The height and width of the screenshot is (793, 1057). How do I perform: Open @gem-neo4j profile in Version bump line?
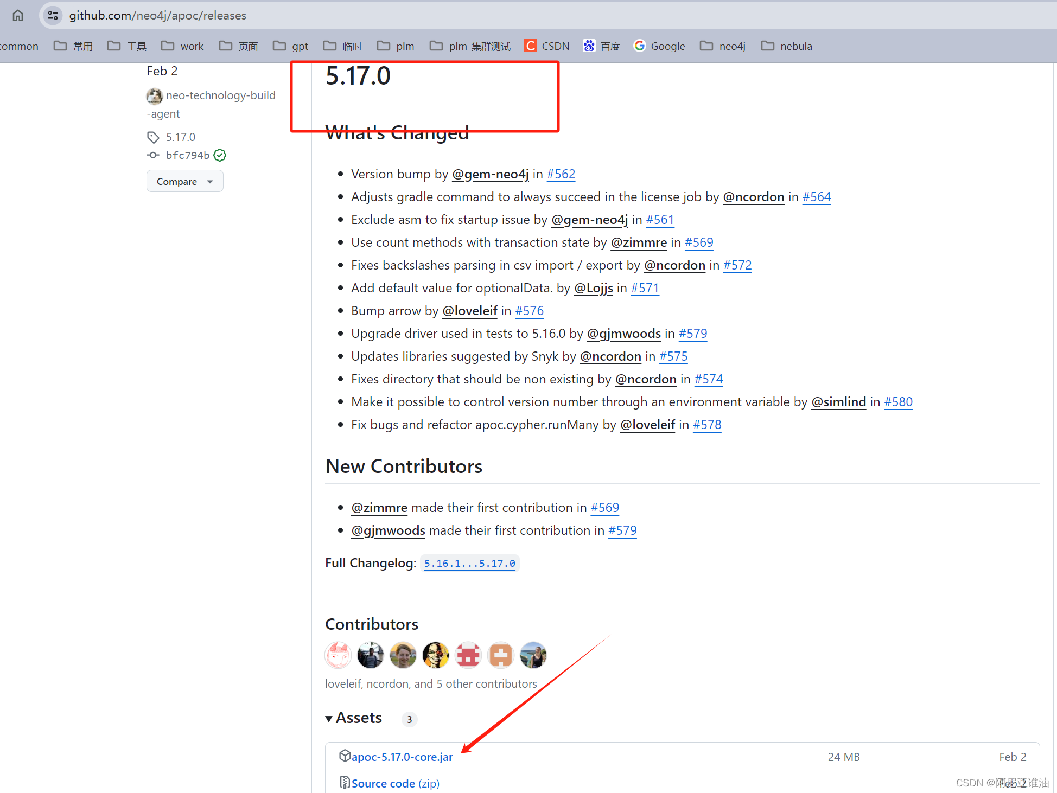491,174
